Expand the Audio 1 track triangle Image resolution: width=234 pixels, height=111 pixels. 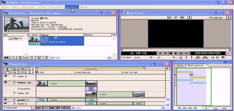click(x=14, y=100)
